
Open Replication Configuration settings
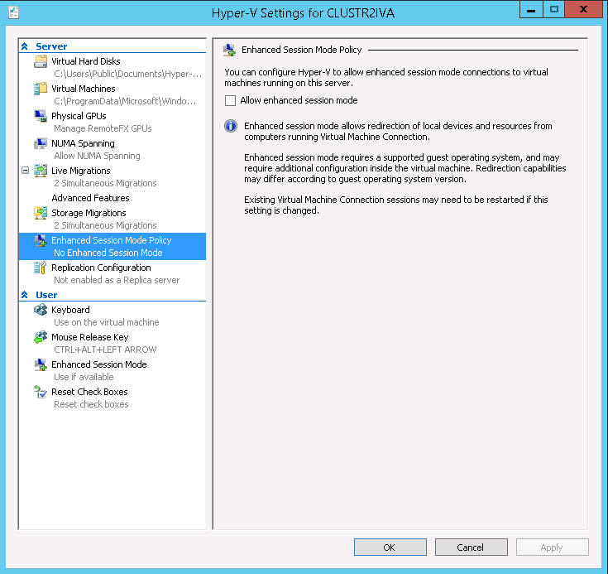(101, 268)
